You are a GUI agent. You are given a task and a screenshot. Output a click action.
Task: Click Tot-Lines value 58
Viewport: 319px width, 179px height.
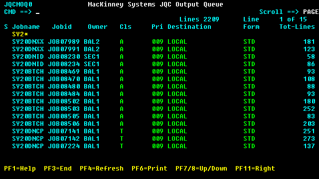(311, 57)
